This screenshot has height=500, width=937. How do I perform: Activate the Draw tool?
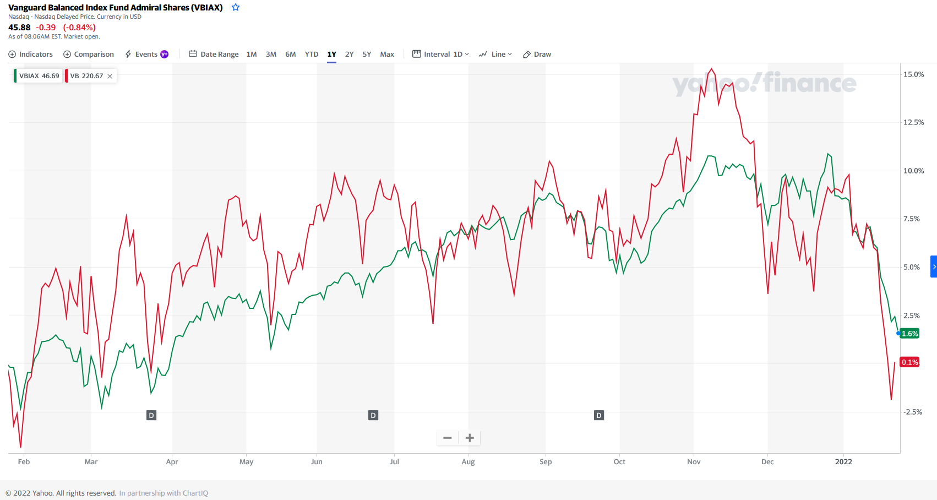[x=537, y=54]
